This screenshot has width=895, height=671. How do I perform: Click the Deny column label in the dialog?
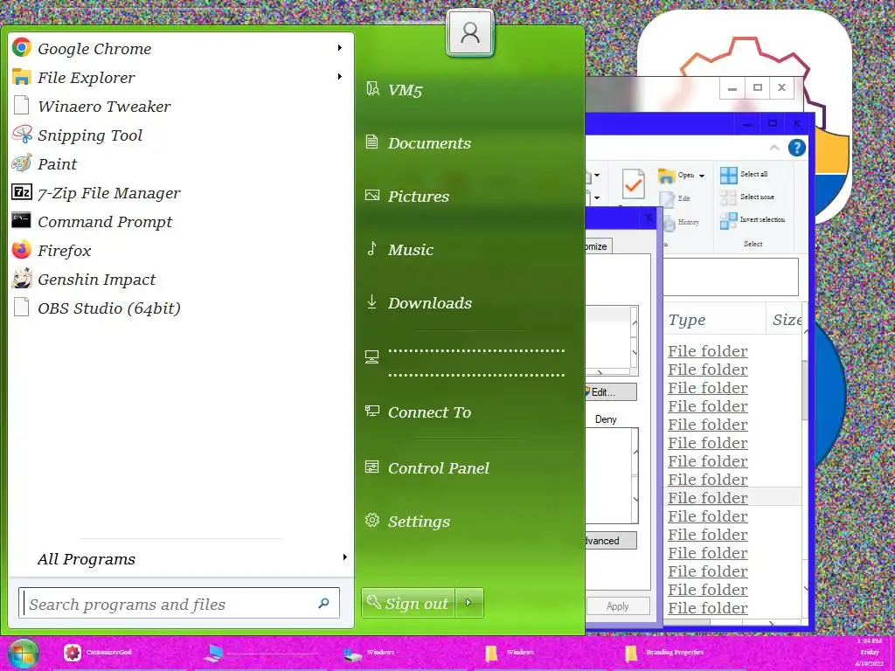606,419
